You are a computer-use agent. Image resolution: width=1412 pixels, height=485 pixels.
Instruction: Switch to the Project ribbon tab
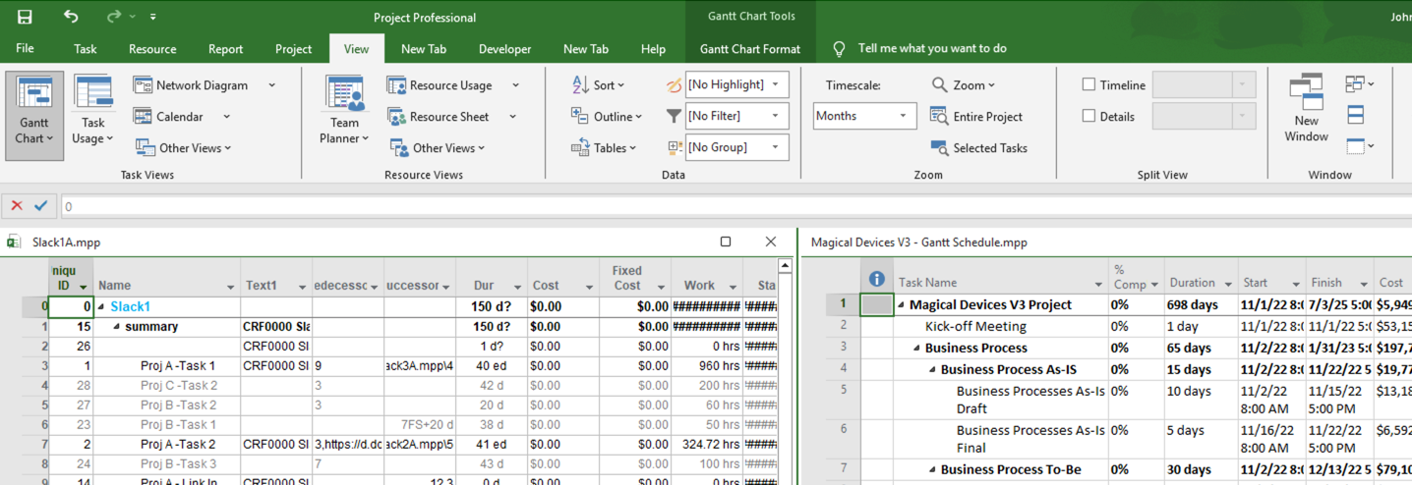[293, 48]
